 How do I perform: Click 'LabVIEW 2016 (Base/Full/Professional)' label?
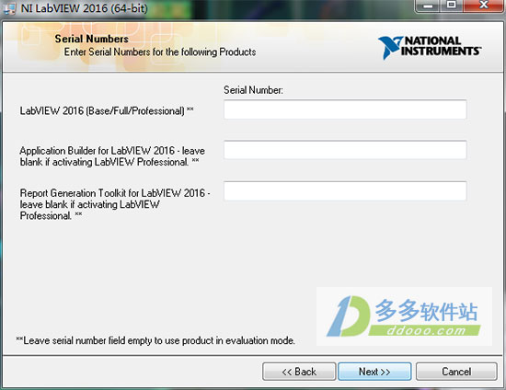[107, 110]
